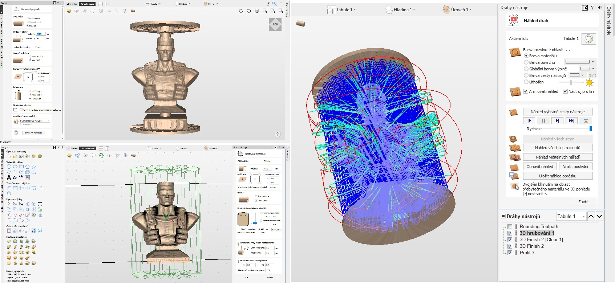Click the icon beside Obnovit náhled
This screenshot has height=283, width=615.
(x=514, y=167)
